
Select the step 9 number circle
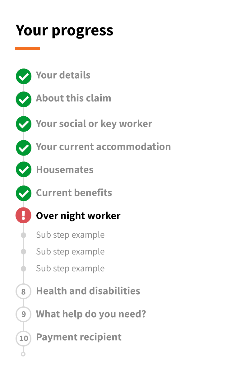pyautogui.click(x=23, y=314)
